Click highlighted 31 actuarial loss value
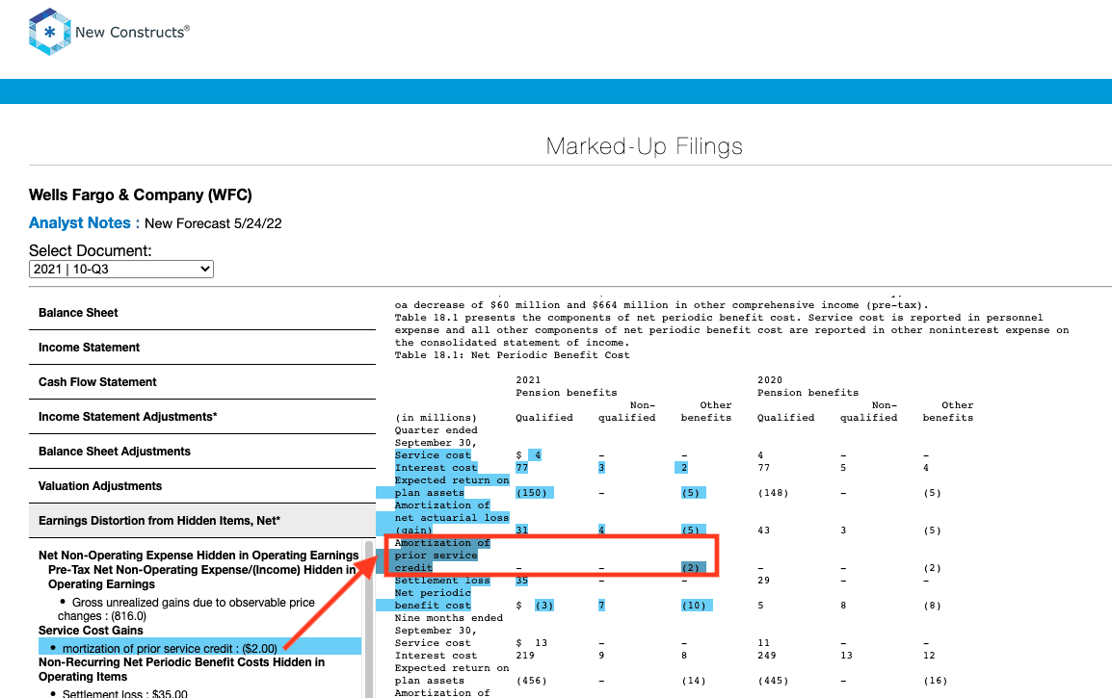This screenshot has width=1112, height=698. point(522,530)
